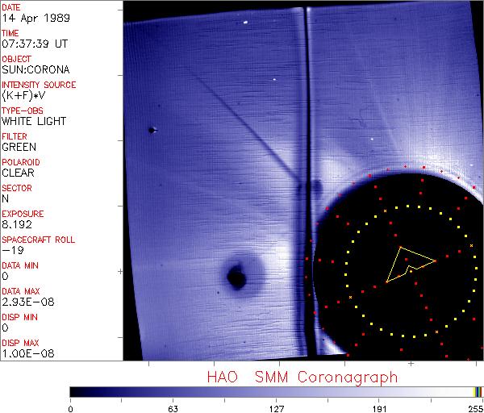The image size is (484, 413).
Task: Click the dark-blue start of the color bar
Action: click(x=77, y=392)
